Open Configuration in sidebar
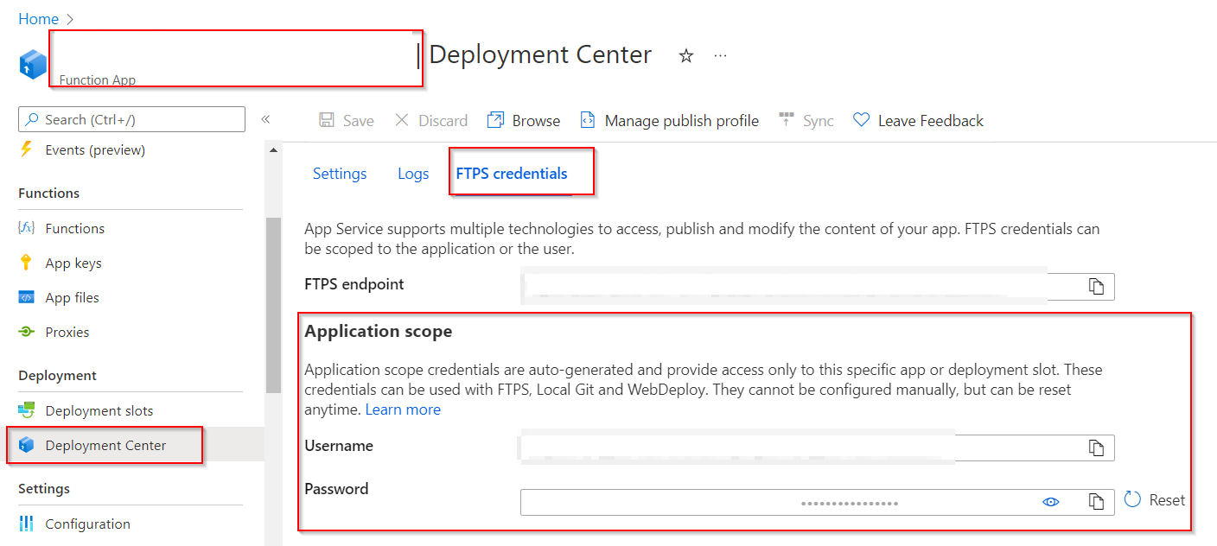 [87, 524]
